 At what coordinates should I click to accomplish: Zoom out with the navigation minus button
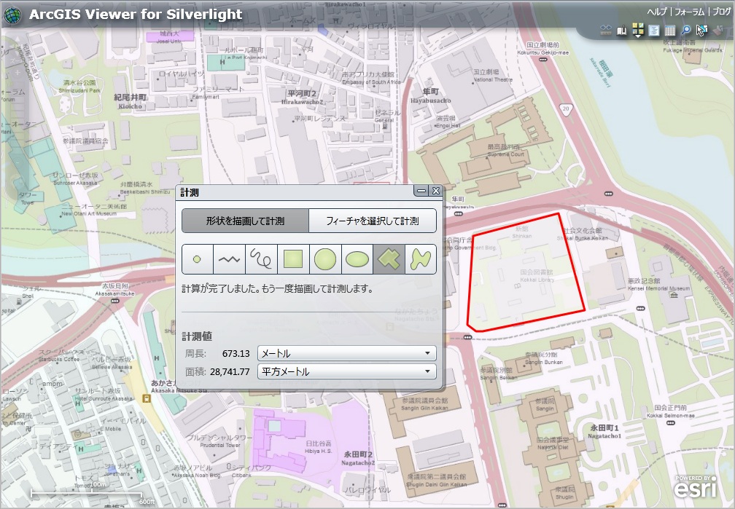point(17,162)
